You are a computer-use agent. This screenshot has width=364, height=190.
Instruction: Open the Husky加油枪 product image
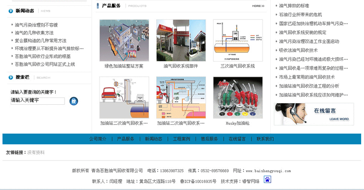coord(238,97)
